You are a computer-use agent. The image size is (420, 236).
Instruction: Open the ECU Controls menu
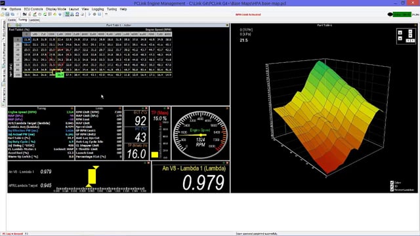[33, 9]
